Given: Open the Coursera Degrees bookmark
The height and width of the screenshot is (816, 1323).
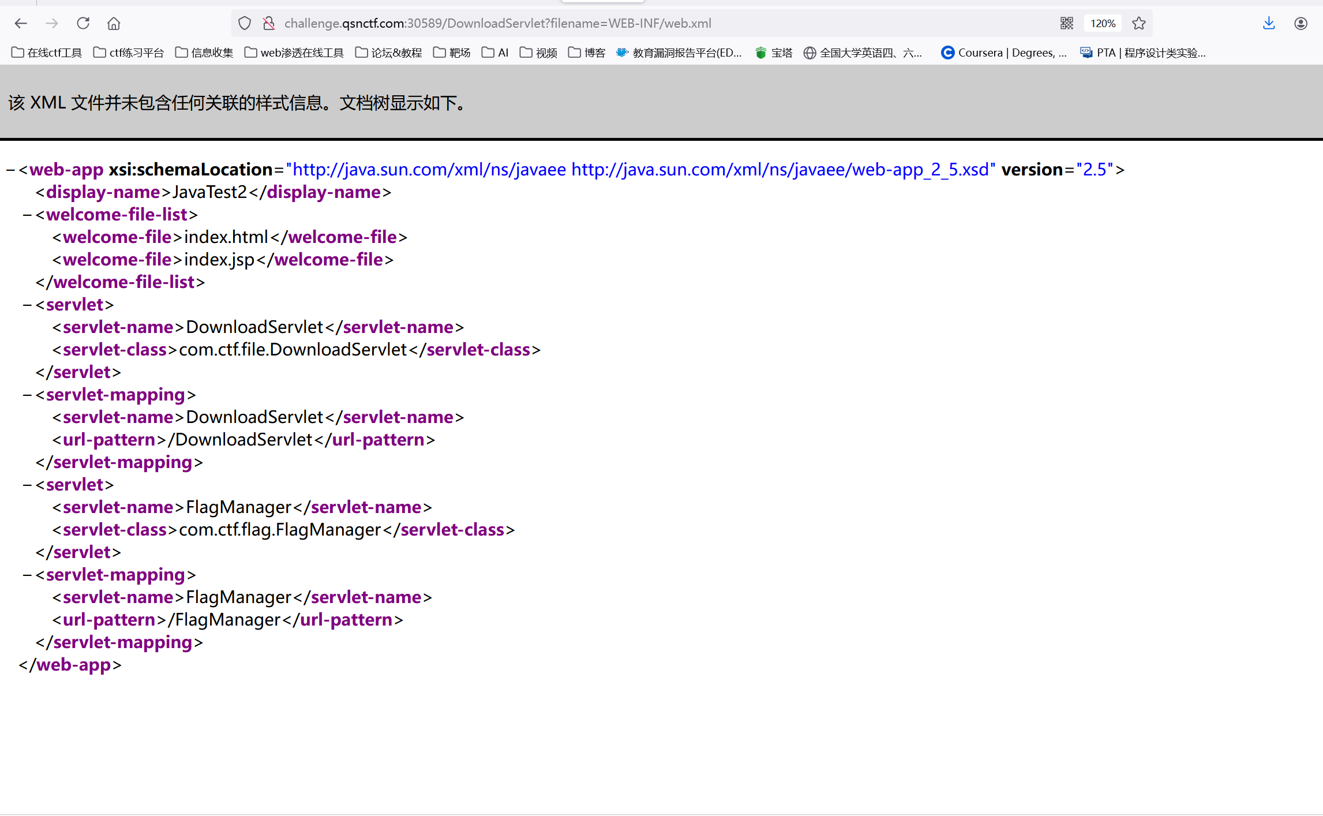Looking at the screenshot, I should 1004,53.
